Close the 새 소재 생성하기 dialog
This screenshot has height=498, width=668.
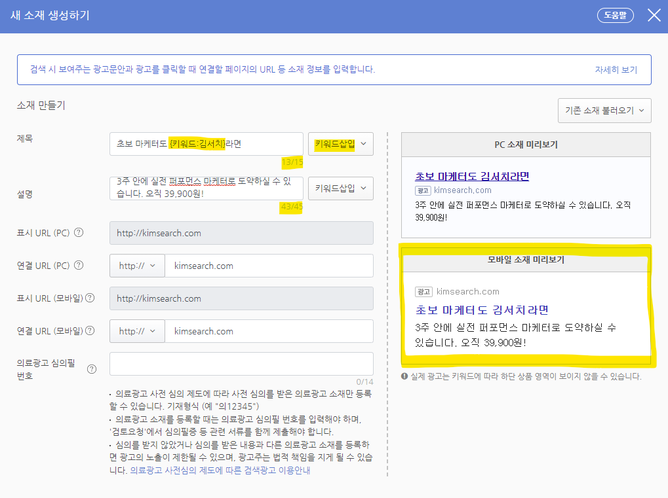(x=654, y=15)
